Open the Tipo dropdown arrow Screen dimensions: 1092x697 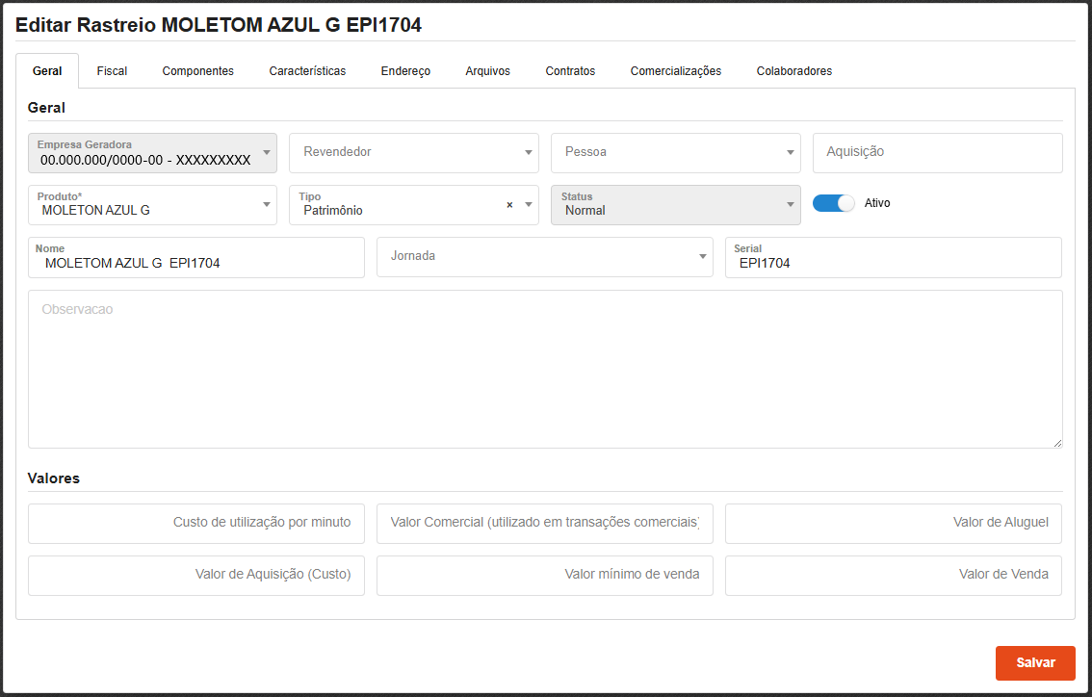[x=528, y=205]
